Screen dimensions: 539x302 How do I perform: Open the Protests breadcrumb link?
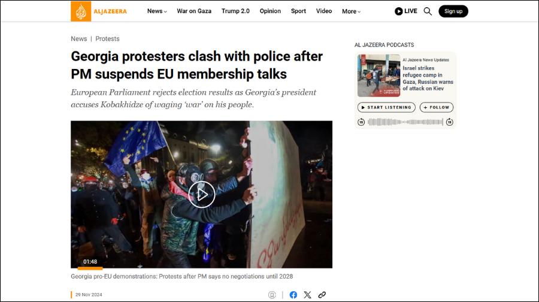point(107,39)
